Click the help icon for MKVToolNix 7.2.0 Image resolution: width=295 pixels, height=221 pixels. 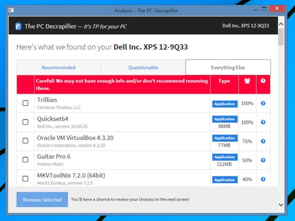[263, 179]
